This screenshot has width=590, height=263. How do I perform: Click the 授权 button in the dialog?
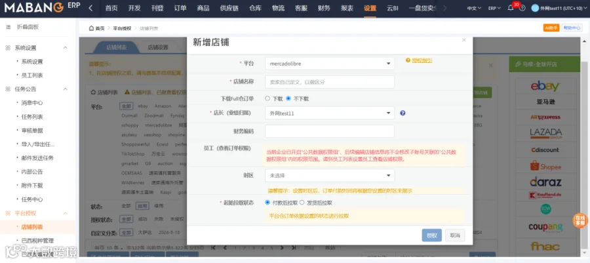coord(431,235)
